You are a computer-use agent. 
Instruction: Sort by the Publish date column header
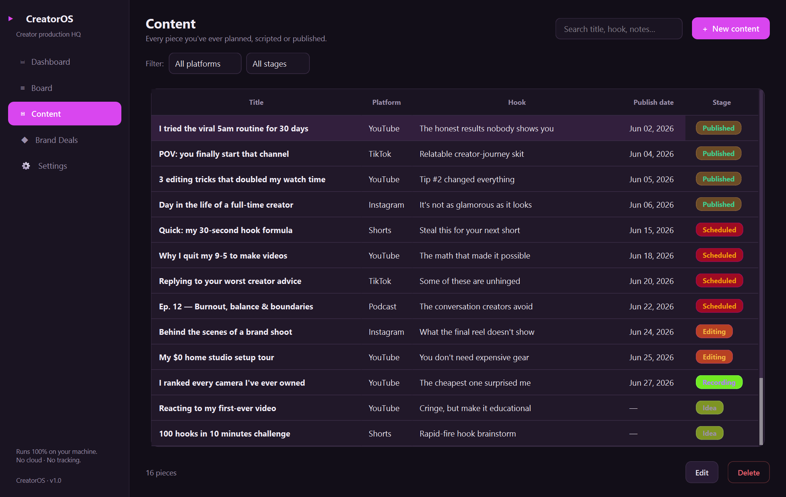pos(653,102)
